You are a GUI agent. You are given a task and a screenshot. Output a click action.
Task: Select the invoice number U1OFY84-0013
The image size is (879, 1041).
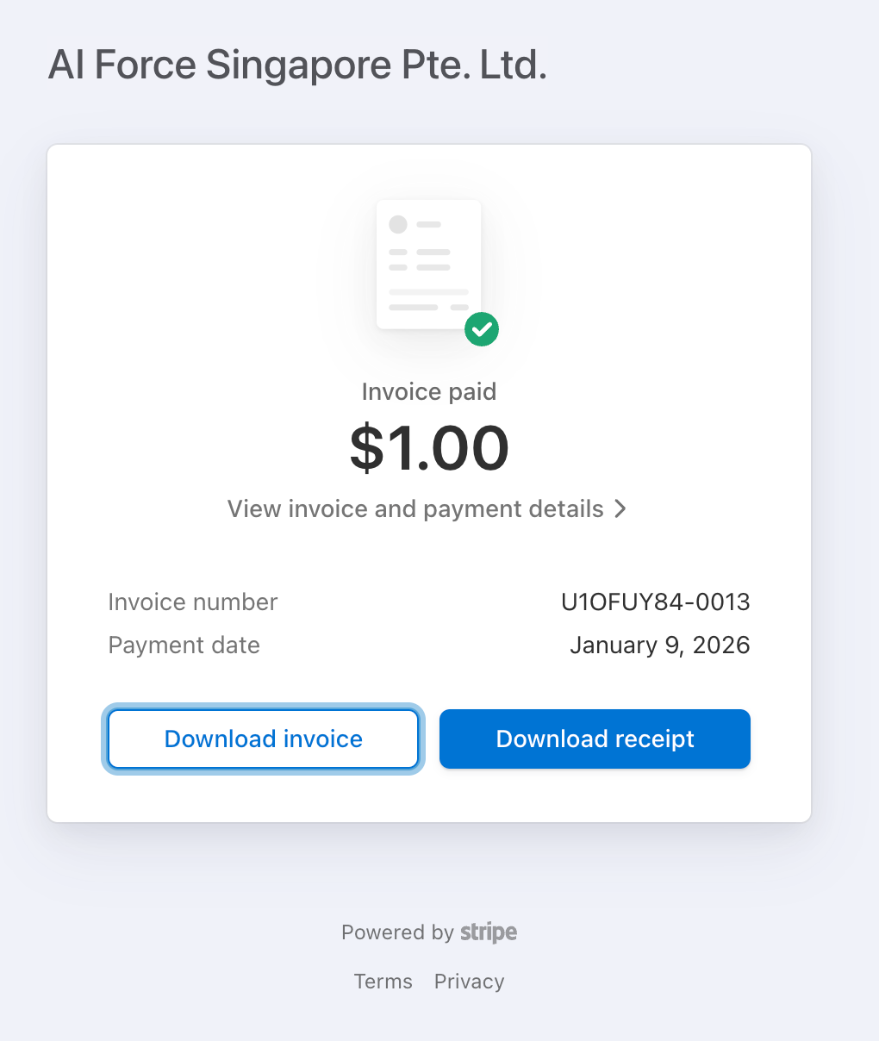click(656, 602)
